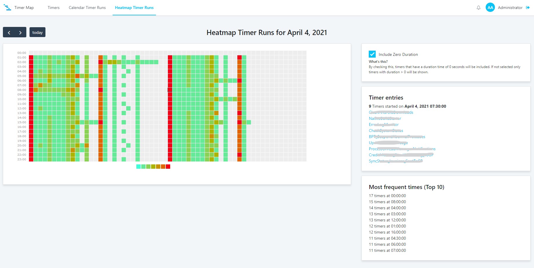This screenshot has width=534, height=268.
Task: Open the timer link starting with Proc
Action: [402, 149]
